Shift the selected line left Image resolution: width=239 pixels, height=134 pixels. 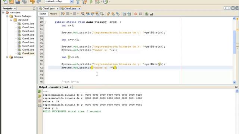click(124, 14)
